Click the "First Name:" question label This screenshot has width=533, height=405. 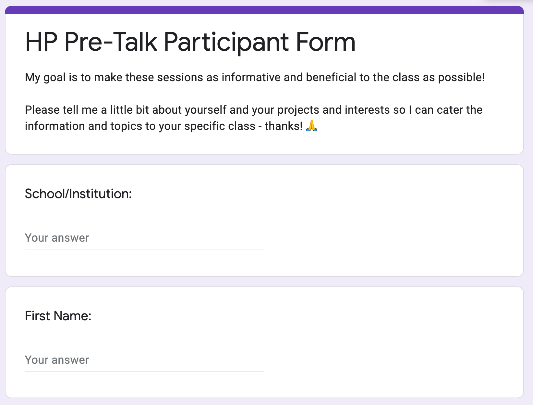(58, 316)
